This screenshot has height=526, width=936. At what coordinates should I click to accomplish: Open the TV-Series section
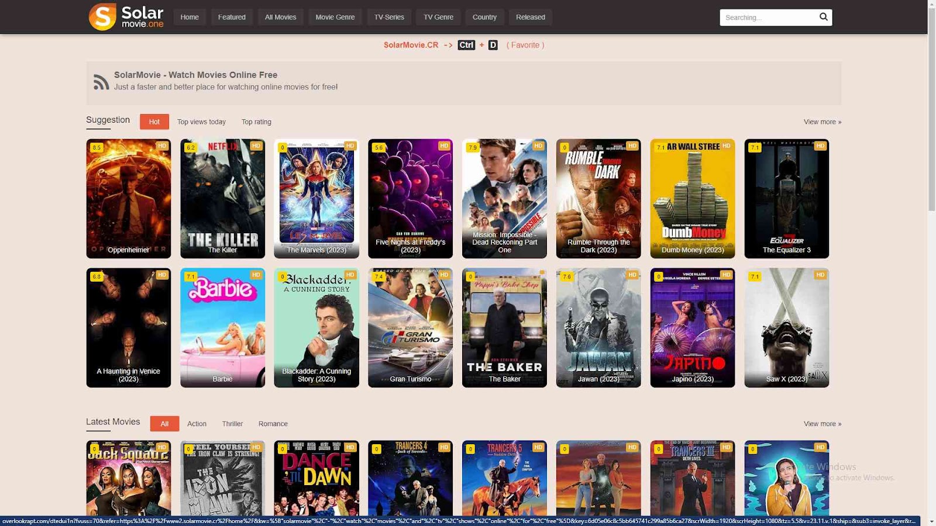click(x=389, y=17)
